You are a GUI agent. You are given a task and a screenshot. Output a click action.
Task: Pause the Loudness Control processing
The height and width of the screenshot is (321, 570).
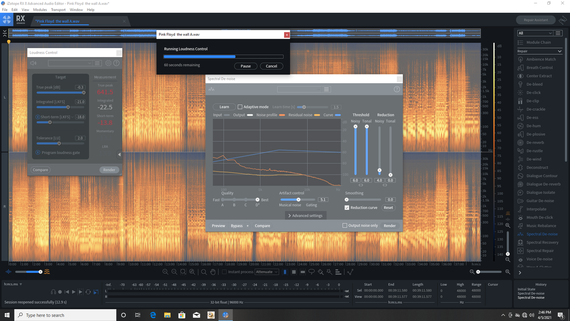(246, 66)
